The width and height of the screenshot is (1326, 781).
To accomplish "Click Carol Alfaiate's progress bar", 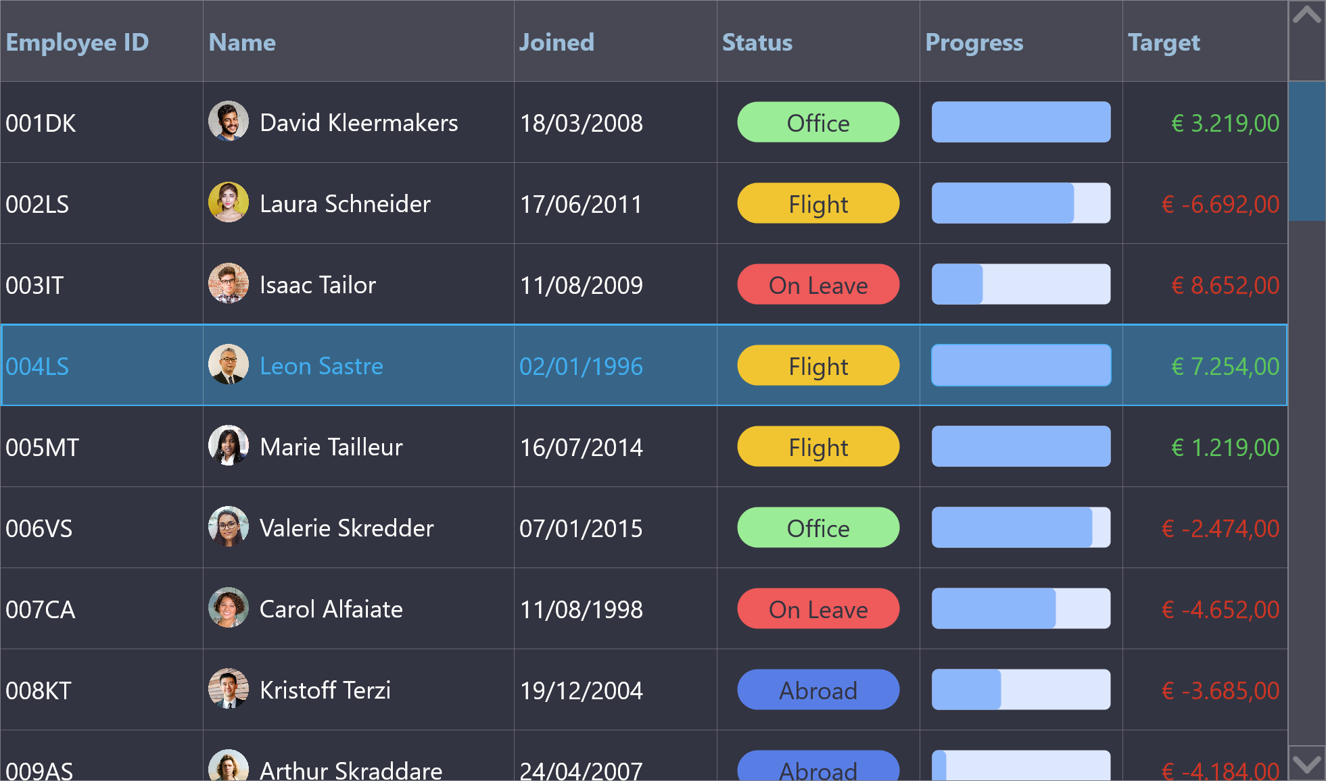I will click(1020, 609).
